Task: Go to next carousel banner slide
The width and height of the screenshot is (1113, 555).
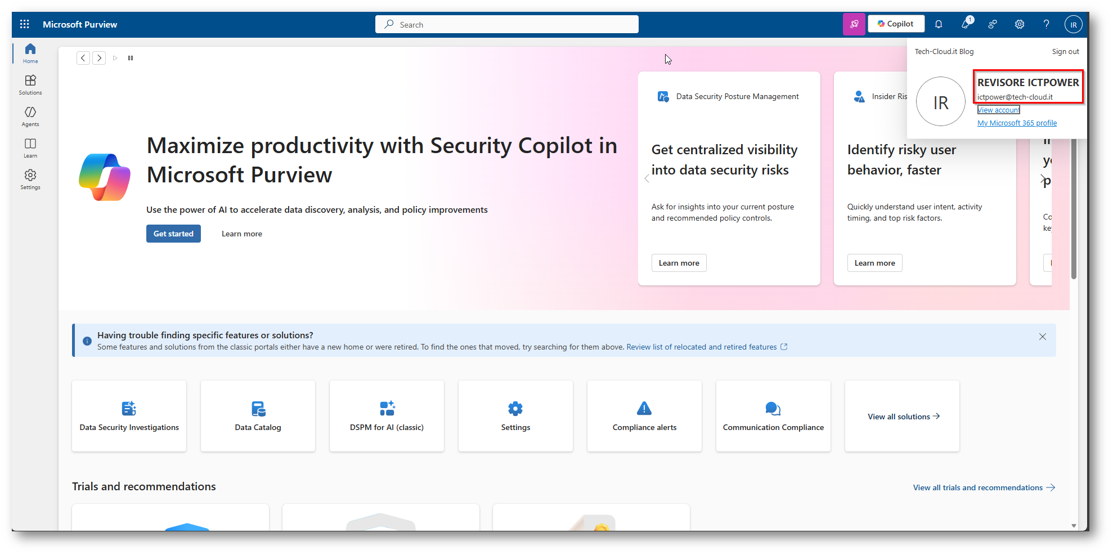Action: click(99, 58)
